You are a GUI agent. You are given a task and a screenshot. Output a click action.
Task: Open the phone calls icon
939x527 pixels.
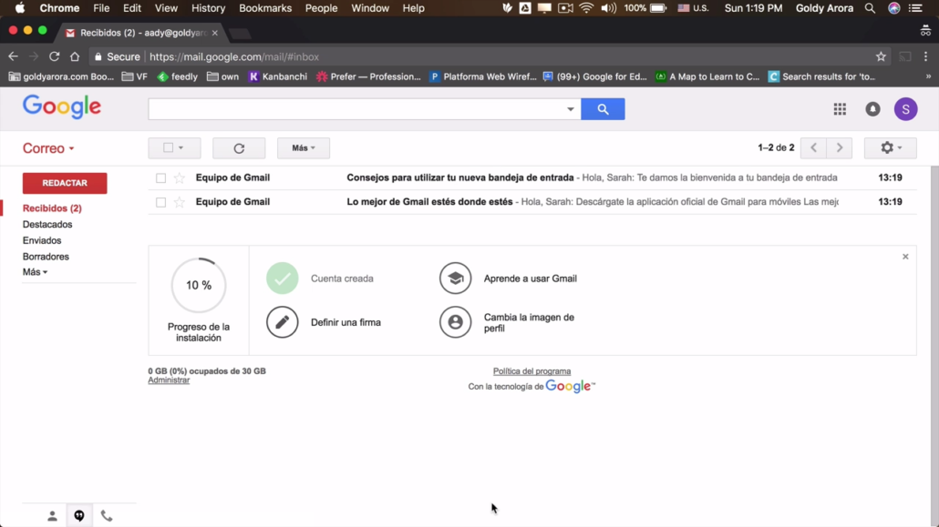point(107,516)
